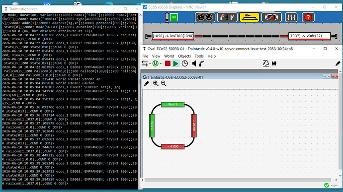
Task: Select the green Block 3 on the oval
Action: [173, 104]
